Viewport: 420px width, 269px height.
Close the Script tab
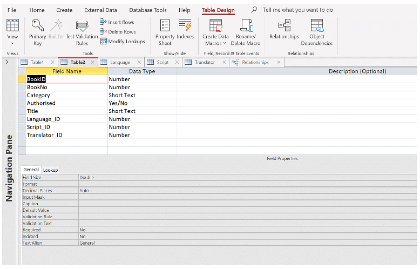point(177,62)
